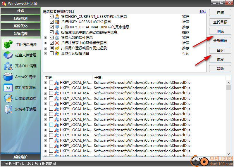This screenshot has height=167, width=234.
Task: Toggle 扫描注册表中的其他错误信息 checkbox
Action: pyautogui.click(x=51, y=43)
